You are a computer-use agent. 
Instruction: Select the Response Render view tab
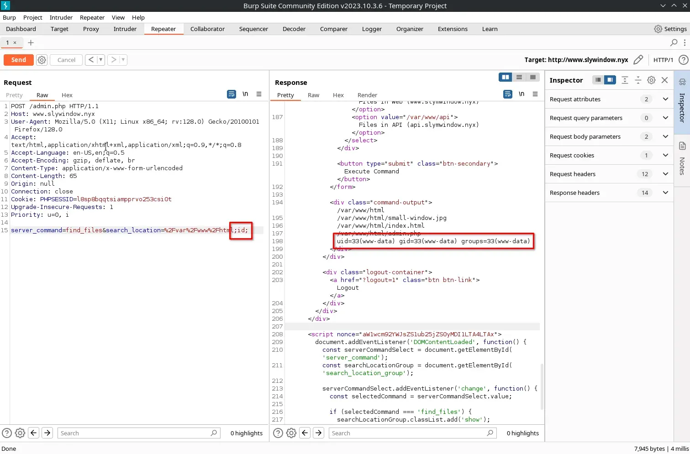tap(367, 95)
